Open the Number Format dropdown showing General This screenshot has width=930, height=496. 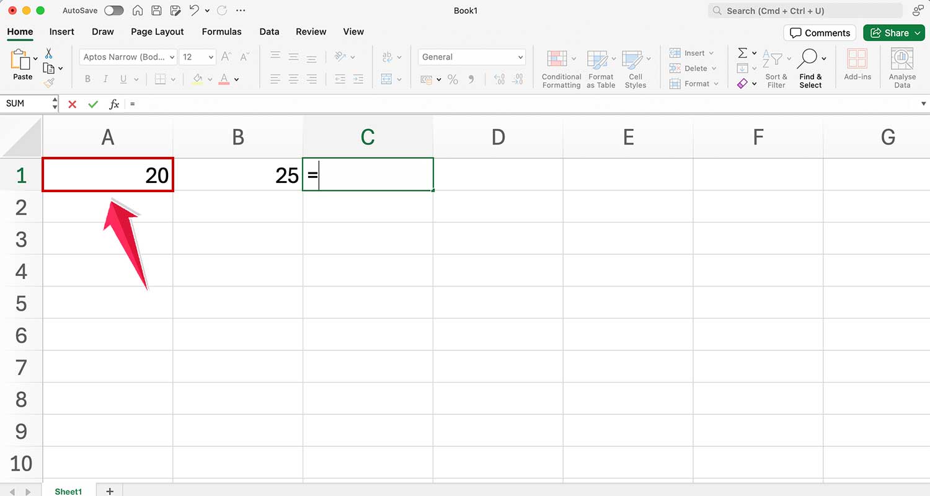coord(471,56)
